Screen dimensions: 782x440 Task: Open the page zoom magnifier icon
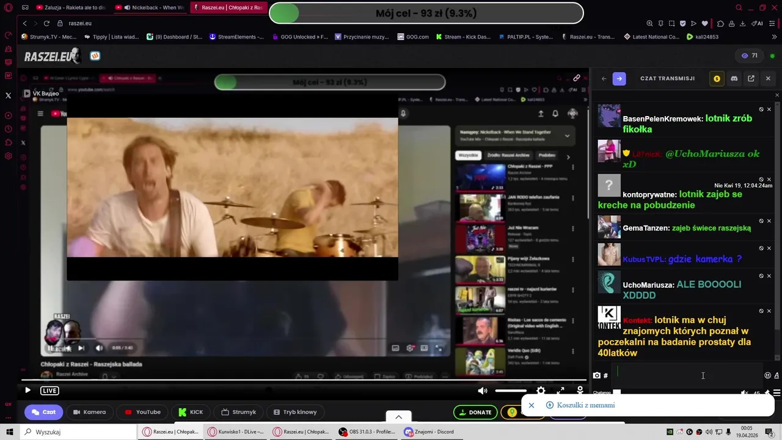coord(649,23)
